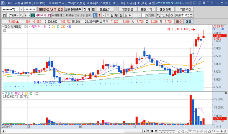Screen dimensions: 228x134
Task: Expand the minute interval dropdown
Action: point(139,15)
